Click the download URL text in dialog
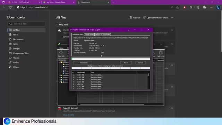Image resolution: width=222 pixels, height=125 pixels. (x=111, y=38)
